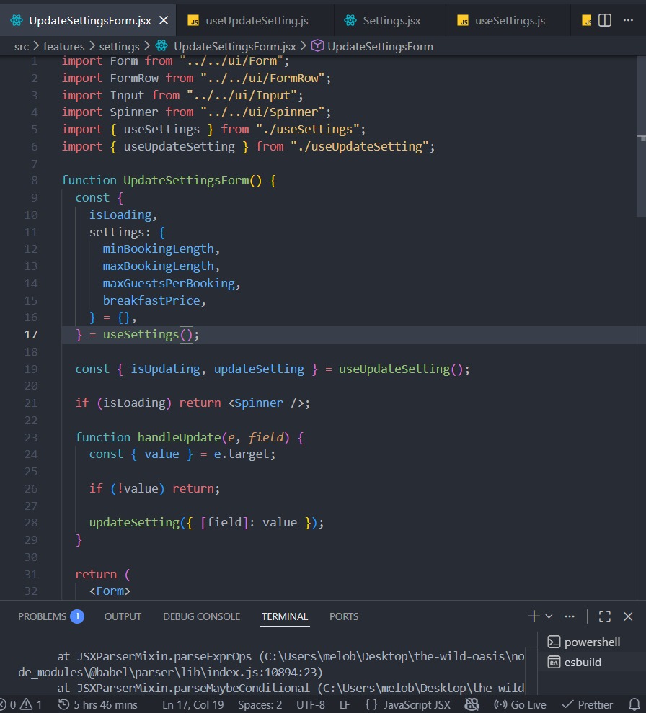Click the 5 hrs 46 mins timer
The image size is (646, 713).
[98, 704]
